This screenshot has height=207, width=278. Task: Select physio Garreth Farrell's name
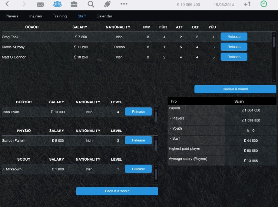(13, 141)
